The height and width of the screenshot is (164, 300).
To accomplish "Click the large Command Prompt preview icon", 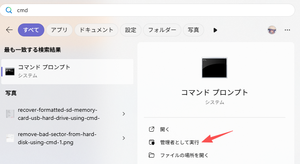I will click(215, 68).
